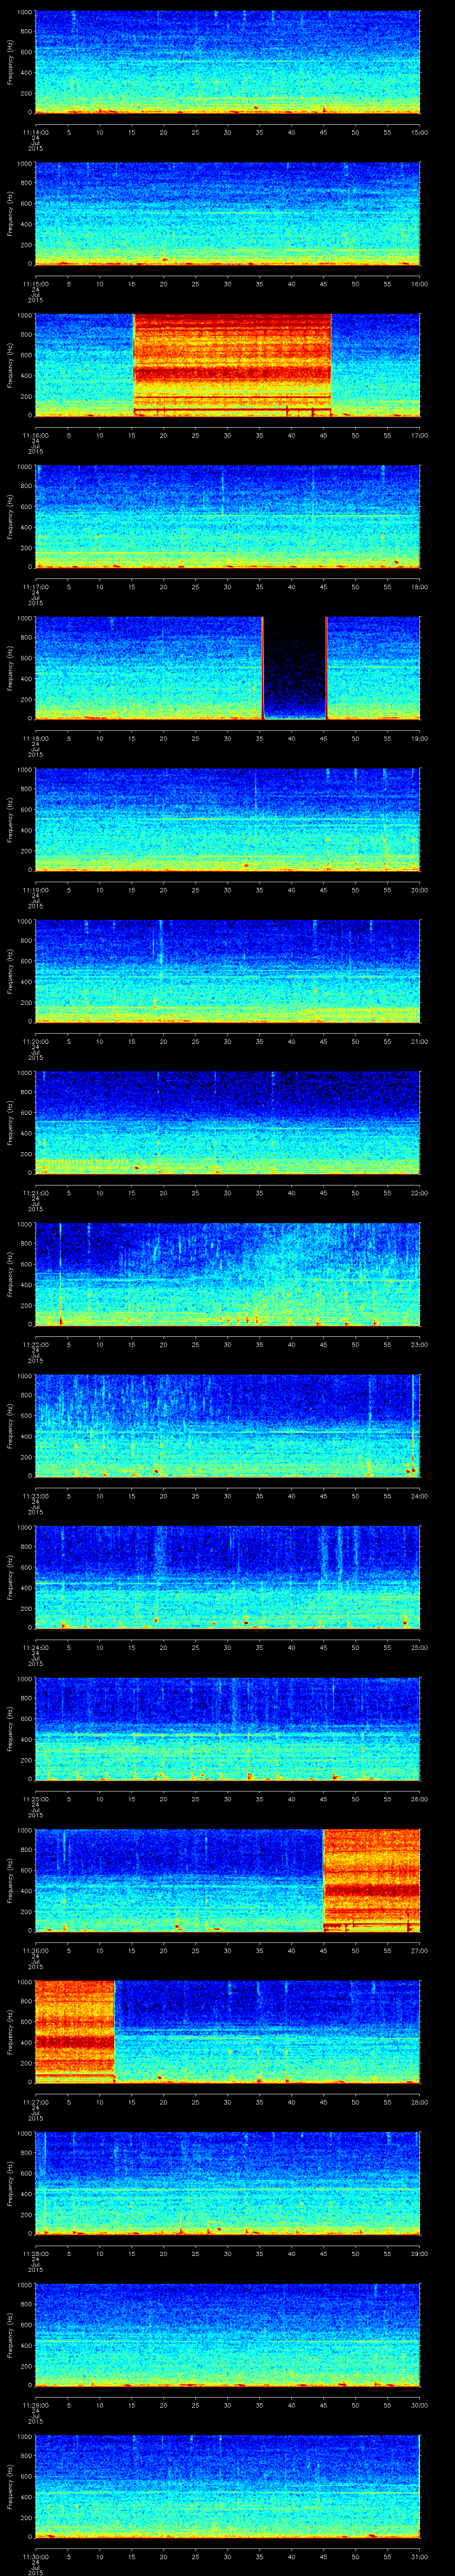Click the loud red broadband block in 11:16:00 panel

click(x=232, y=365)
